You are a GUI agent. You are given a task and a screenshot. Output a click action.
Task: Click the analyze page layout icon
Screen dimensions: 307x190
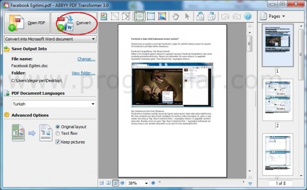coord(104,16)
